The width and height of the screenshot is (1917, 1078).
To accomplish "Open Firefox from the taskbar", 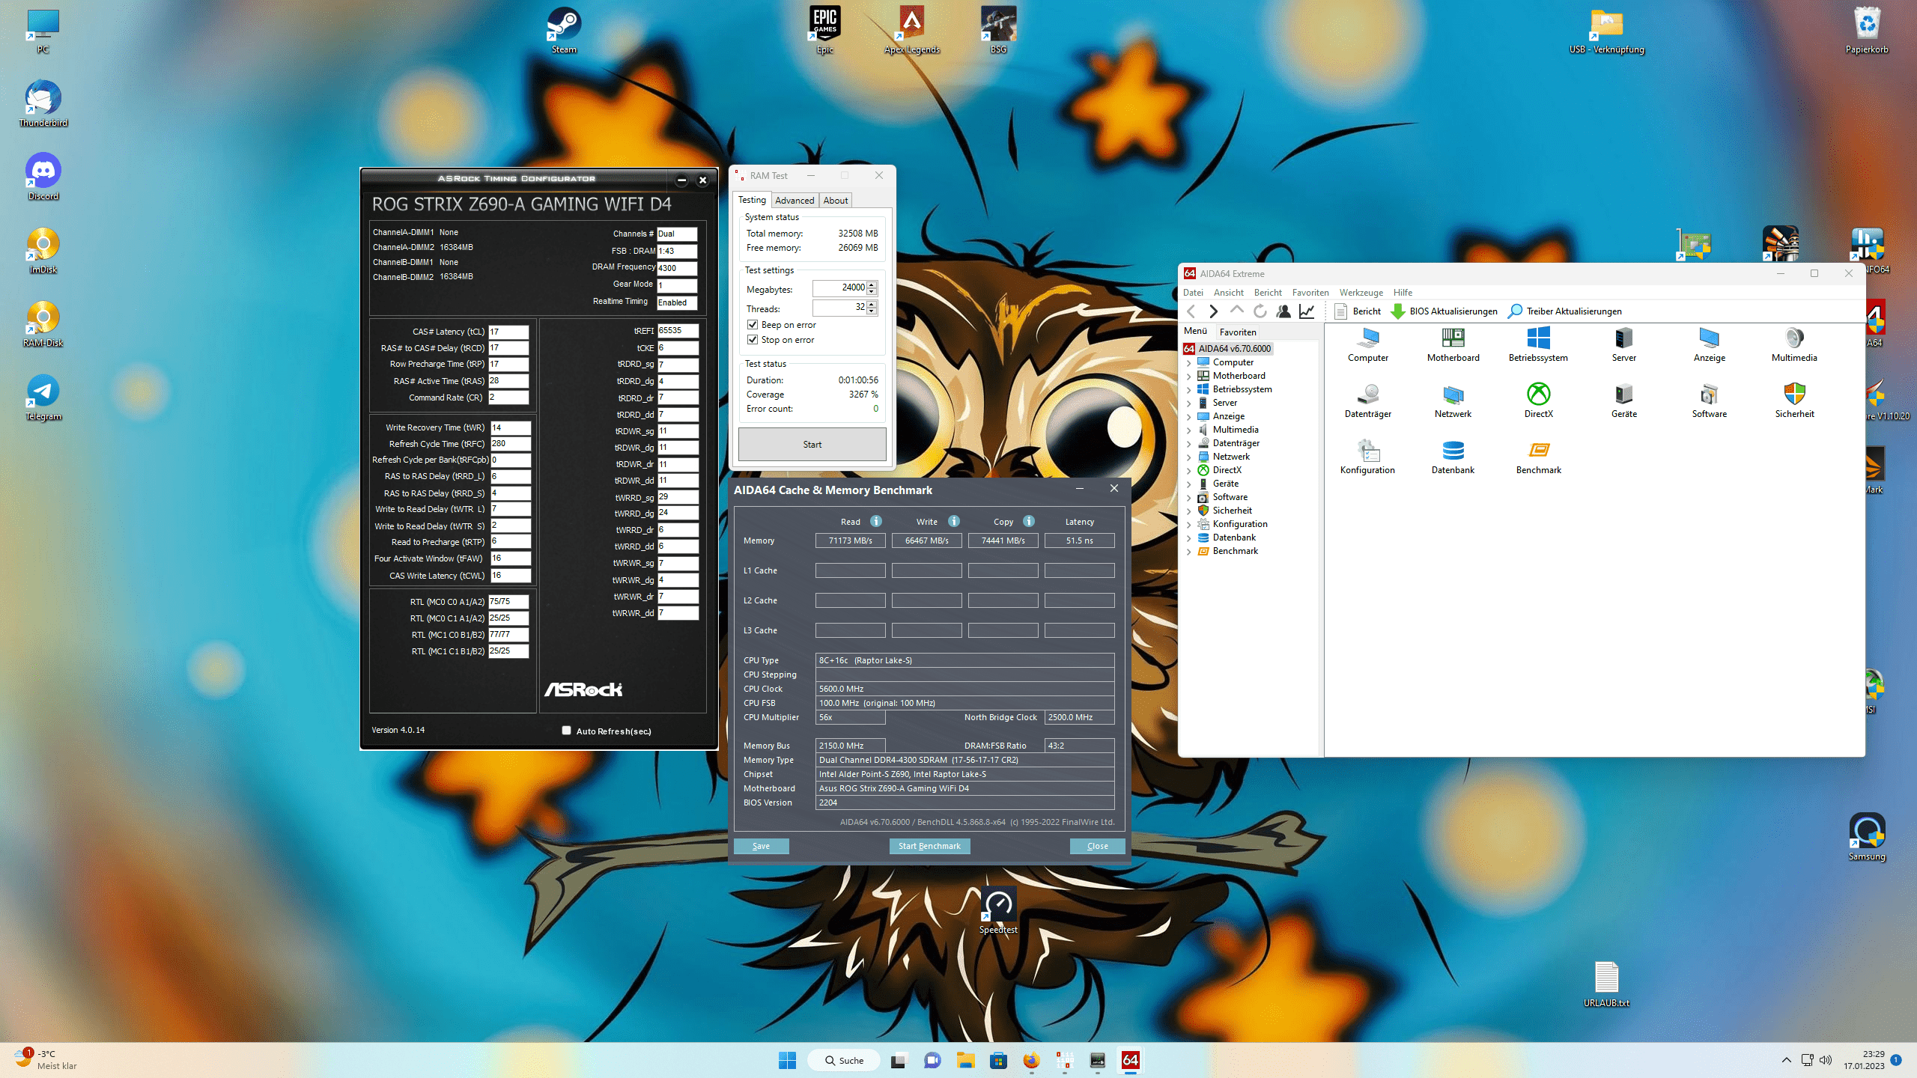I will tap(1031, 1060).
